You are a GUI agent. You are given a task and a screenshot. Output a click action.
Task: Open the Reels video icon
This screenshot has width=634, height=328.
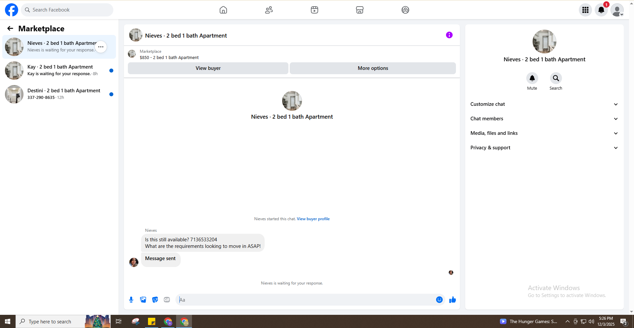315,10
